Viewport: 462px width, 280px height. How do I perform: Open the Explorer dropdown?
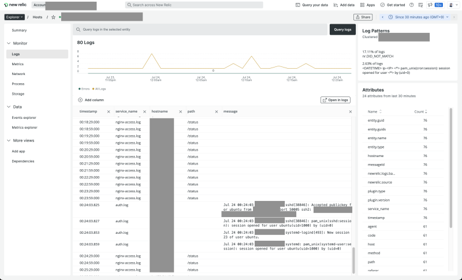14,17
